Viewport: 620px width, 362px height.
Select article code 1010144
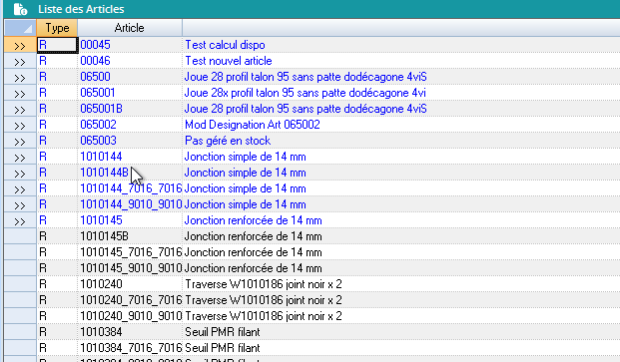point(101,157)
